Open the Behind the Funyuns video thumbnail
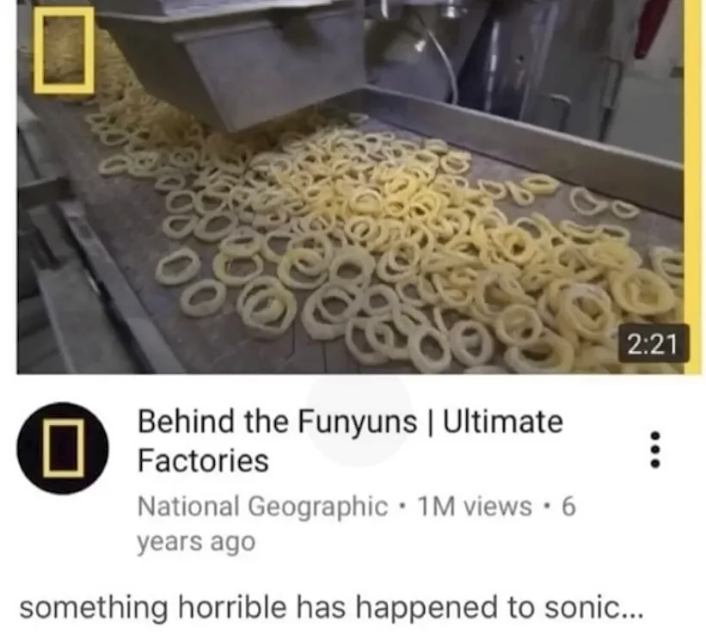 coord(359,187)
